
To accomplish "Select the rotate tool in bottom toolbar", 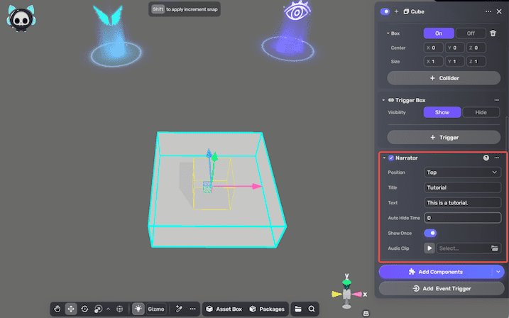I will click(84, 309).
